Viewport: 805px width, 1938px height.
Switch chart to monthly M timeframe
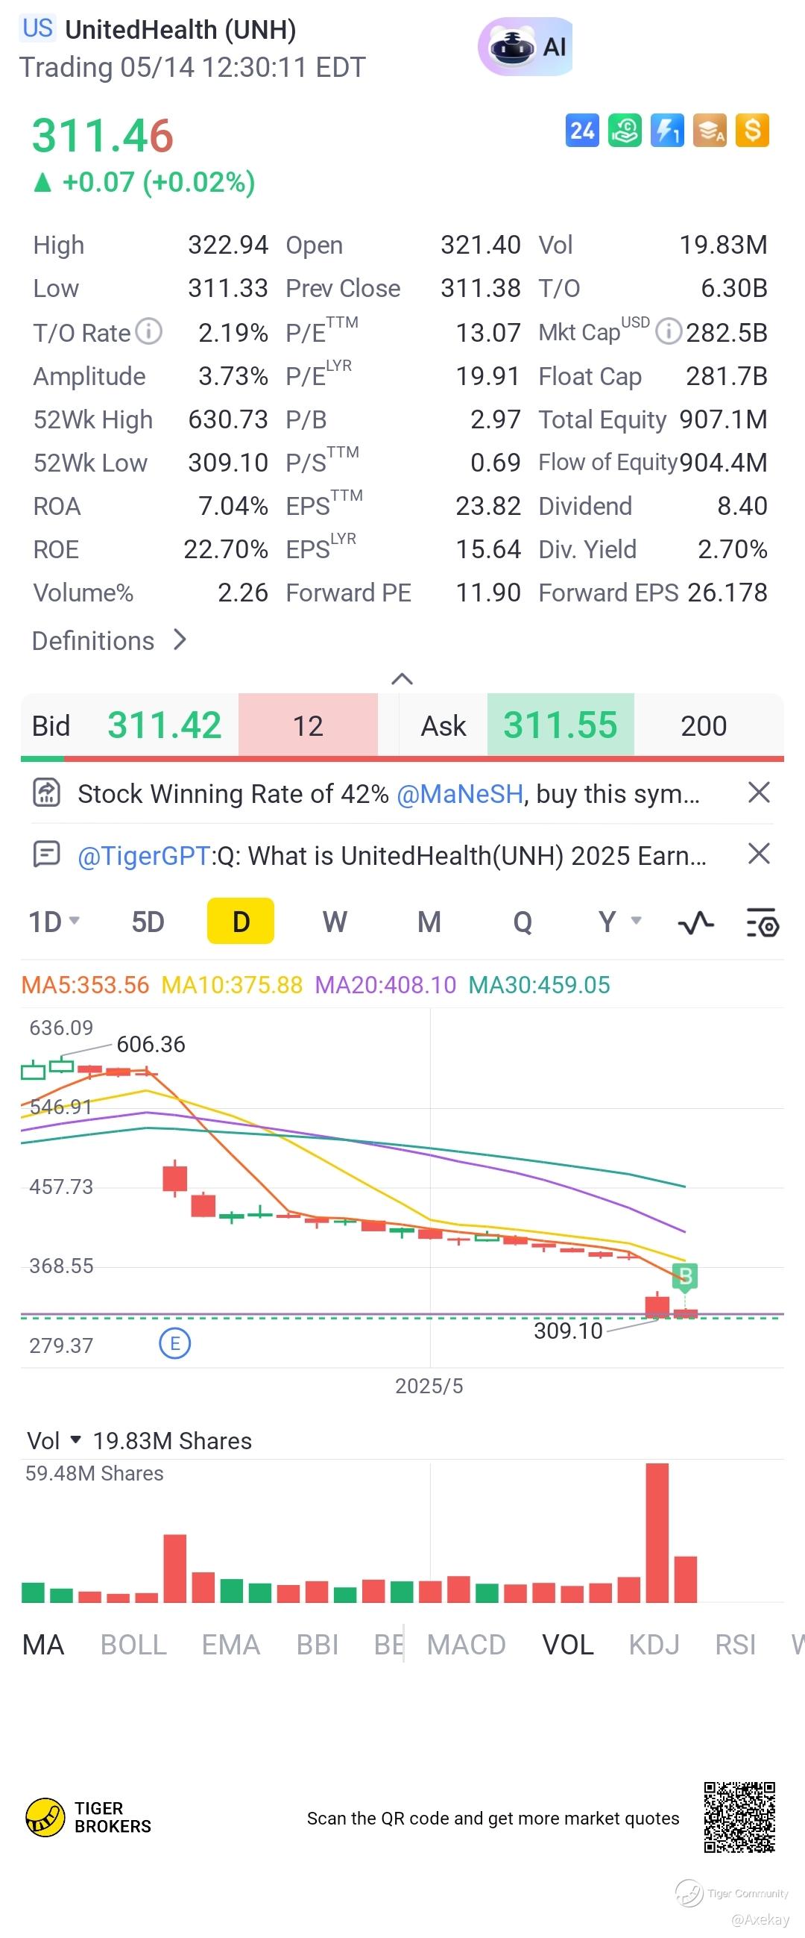click(x=429, y=922)
